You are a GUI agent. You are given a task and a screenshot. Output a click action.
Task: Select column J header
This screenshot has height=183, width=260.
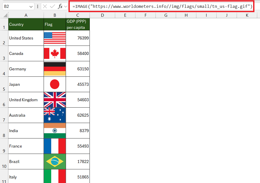point(227,15)
